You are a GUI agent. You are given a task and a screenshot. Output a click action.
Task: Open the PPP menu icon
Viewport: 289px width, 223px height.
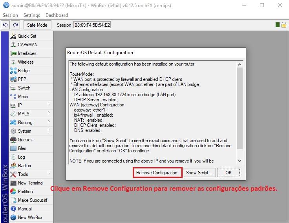[x=13, y=79]
